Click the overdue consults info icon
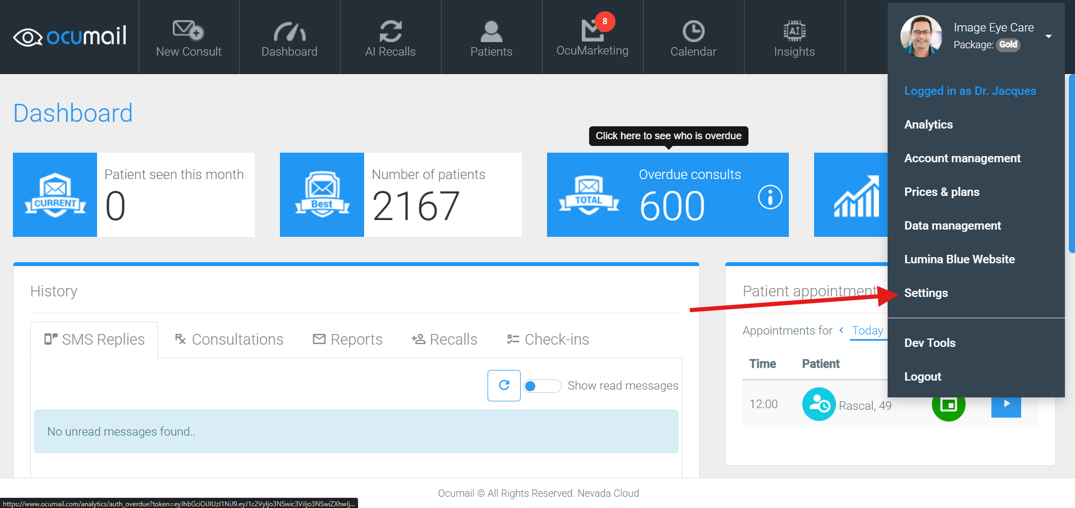This screenshot has height=508, width=1075. pyautogui.click(x=770, y=197)
